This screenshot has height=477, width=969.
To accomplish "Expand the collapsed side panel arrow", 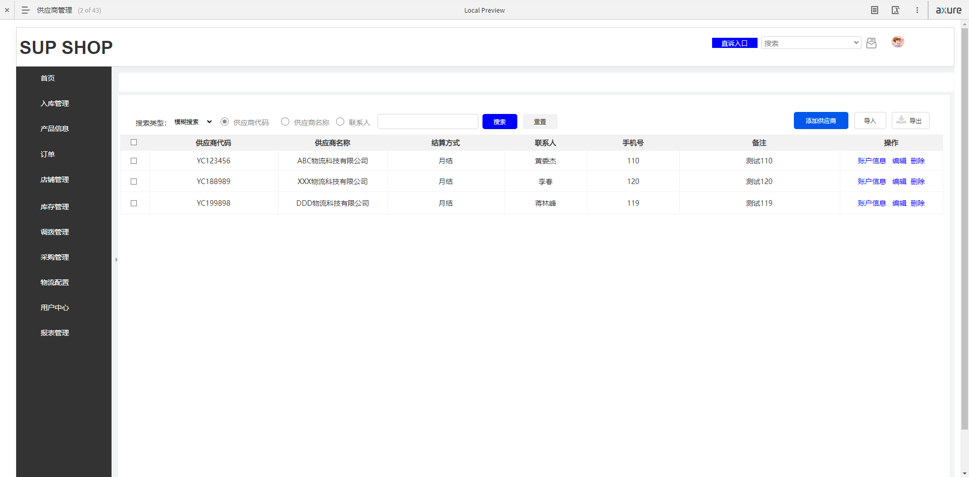I will point(116,260).
